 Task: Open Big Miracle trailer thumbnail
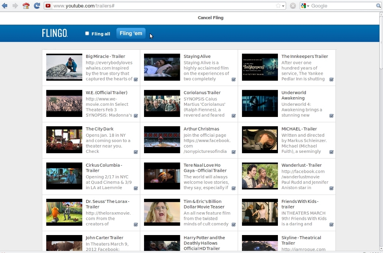[64, 67]
